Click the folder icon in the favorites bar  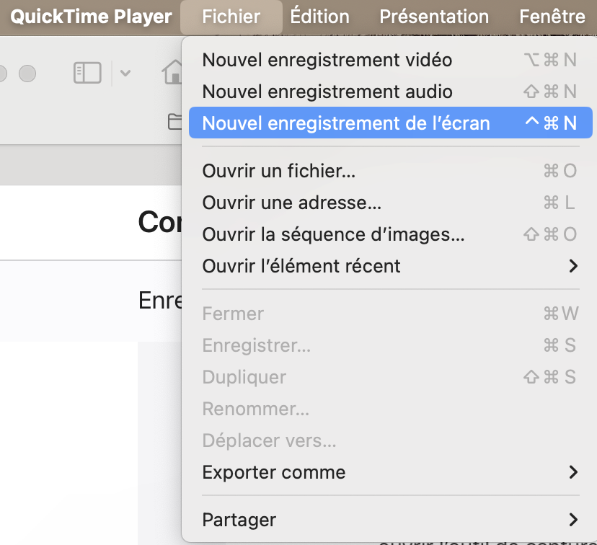(174, 121)
